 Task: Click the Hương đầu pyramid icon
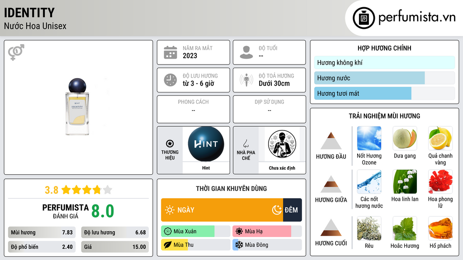[331, 141]
